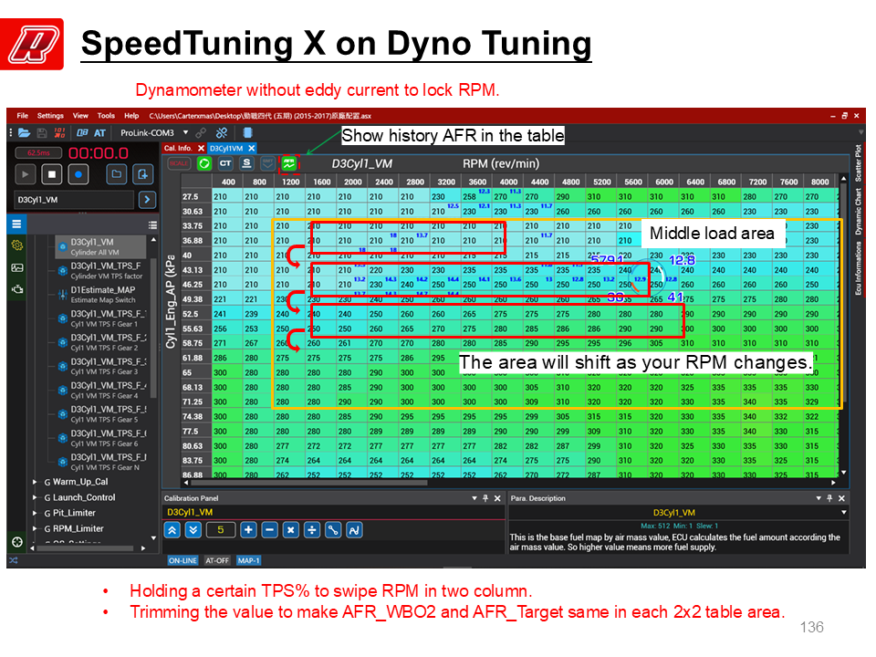
Task: Expand the RPM_Limiter group
Action: click(35, 528)
